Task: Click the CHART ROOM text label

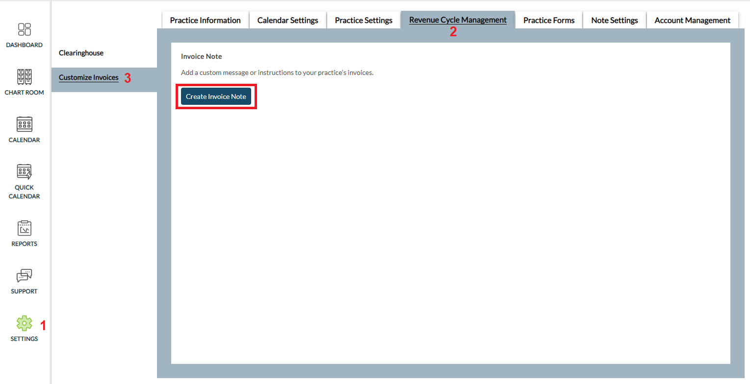Action: click(x=24, y=93)
